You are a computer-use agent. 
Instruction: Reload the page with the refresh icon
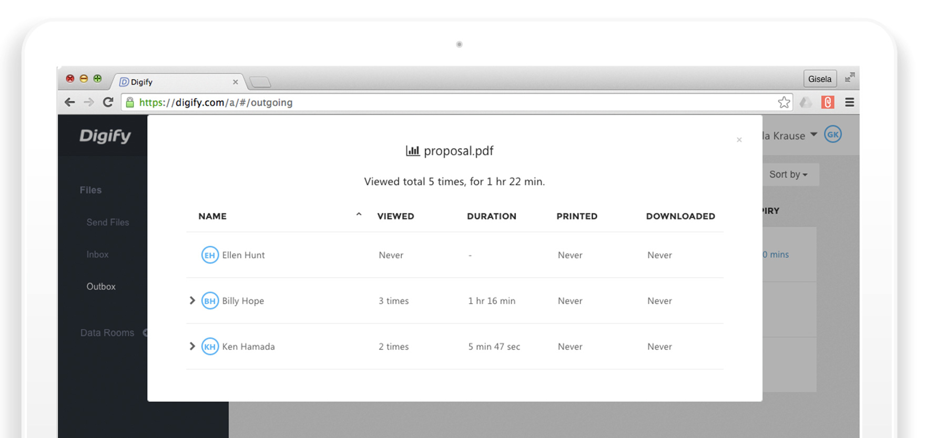pyautogui.click(x=108, y=102)
